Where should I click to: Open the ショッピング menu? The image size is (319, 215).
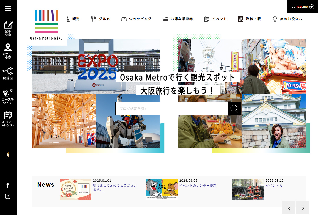136,19
